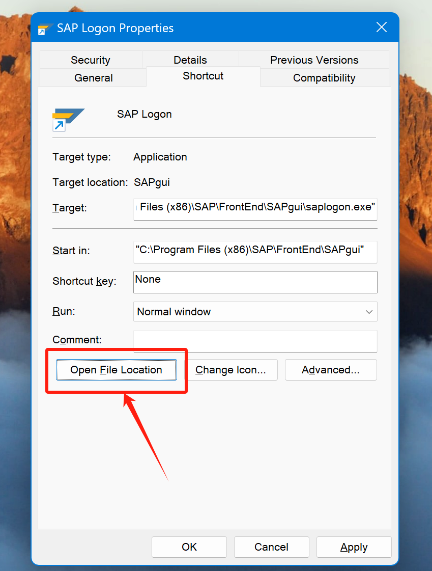This screenshot has width=432, height=571.
Task: Select the Shortcut tab
Action: [x=203, y=76]
